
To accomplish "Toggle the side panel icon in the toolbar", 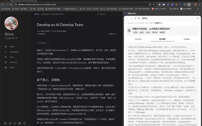I will [189, 5].
